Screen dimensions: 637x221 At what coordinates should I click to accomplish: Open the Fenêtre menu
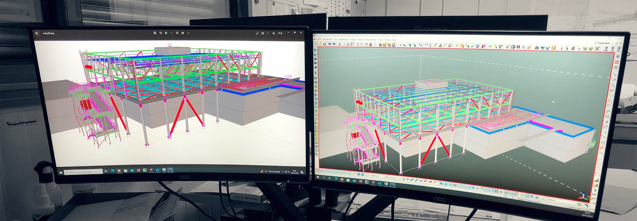click(388, 40)
